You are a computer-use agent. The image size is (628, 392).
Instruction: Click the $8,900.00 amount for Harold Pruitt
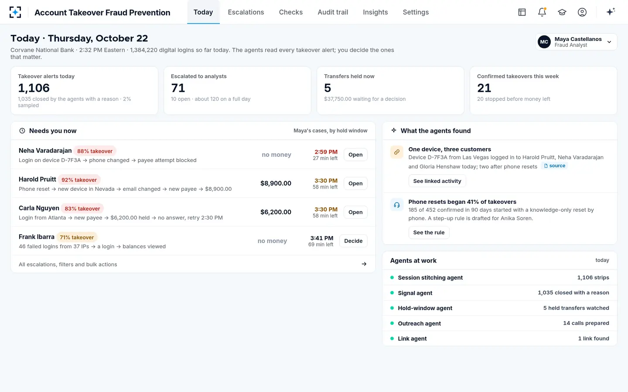tap(276, 183)
